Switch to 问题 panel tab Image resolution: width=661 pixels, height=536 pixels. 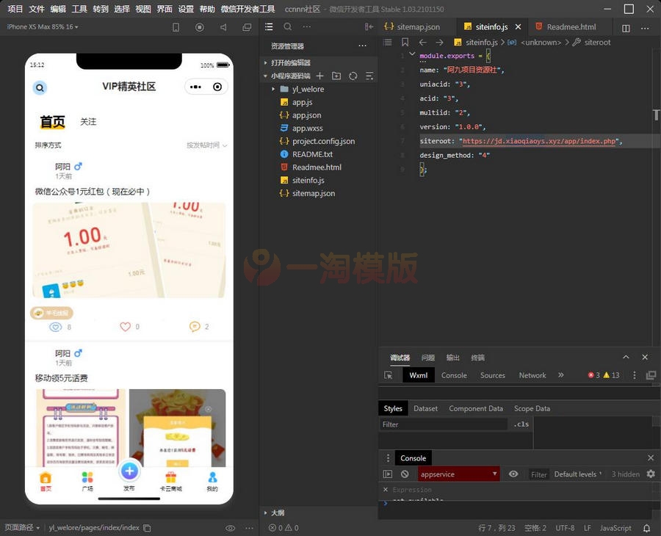coord(428,358)
